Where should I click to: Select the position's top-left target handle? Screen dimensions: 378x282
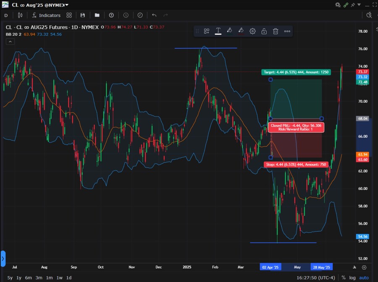tap(270, 80)
